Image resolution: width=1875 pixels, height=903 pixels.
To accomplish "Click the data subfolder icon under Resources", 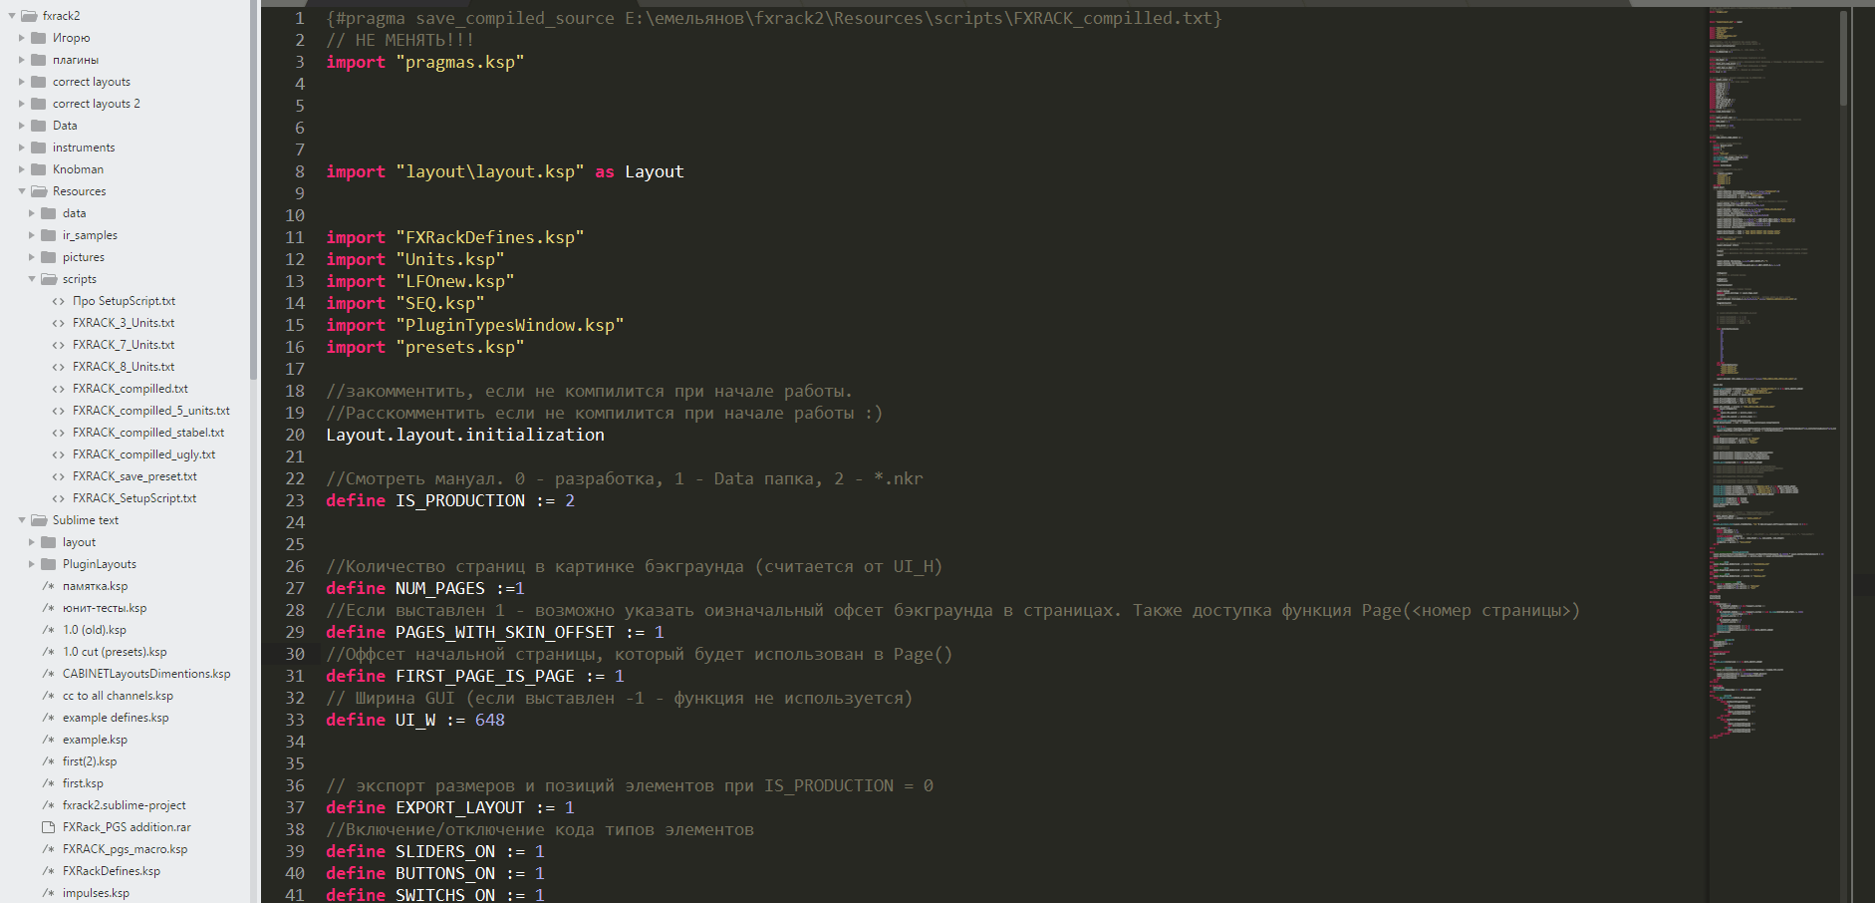I will tap(49, 213).
